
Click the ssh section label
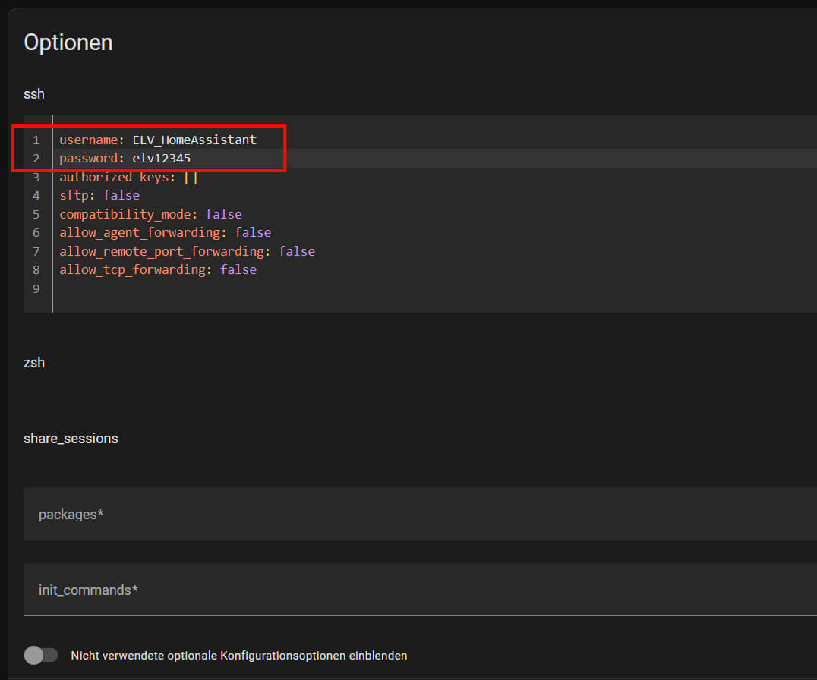point(34,94)
